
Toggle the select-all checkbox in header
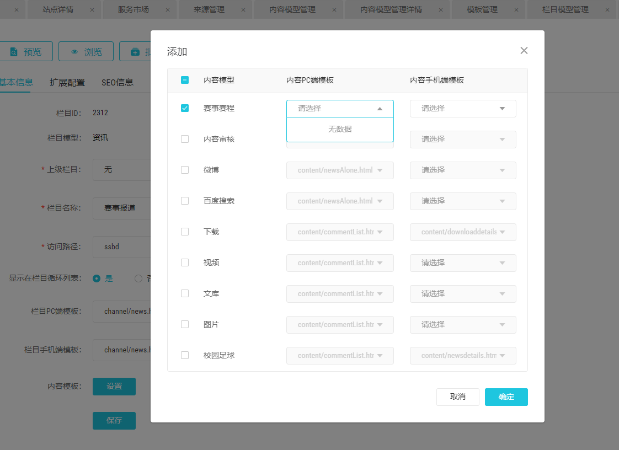click(185, 80)
